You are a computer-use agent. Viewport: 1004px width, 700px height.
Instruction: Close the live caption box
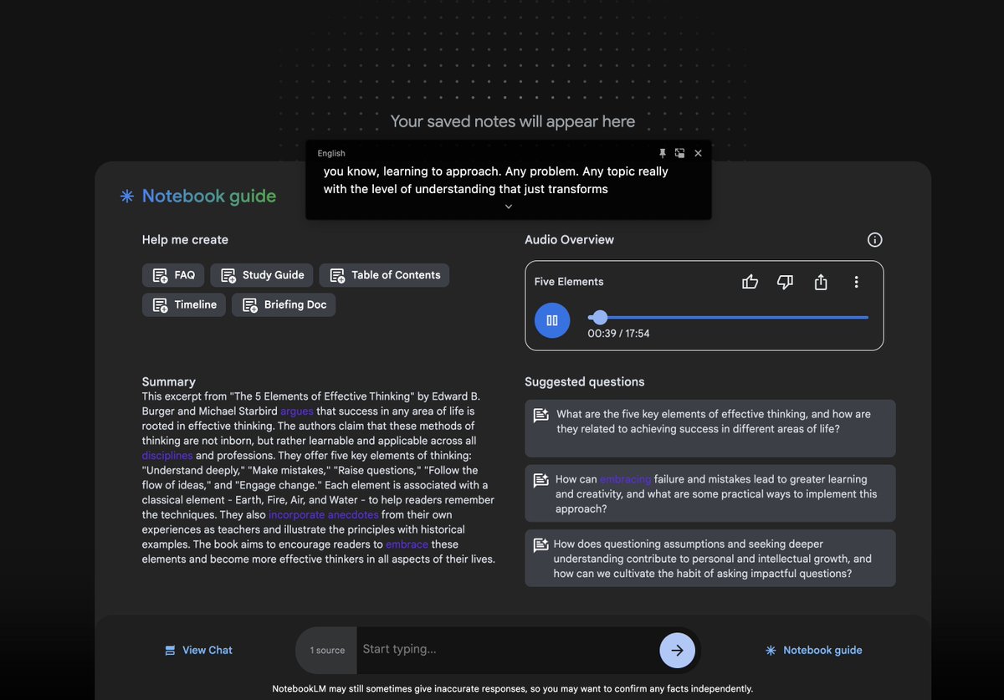(698, 153)
